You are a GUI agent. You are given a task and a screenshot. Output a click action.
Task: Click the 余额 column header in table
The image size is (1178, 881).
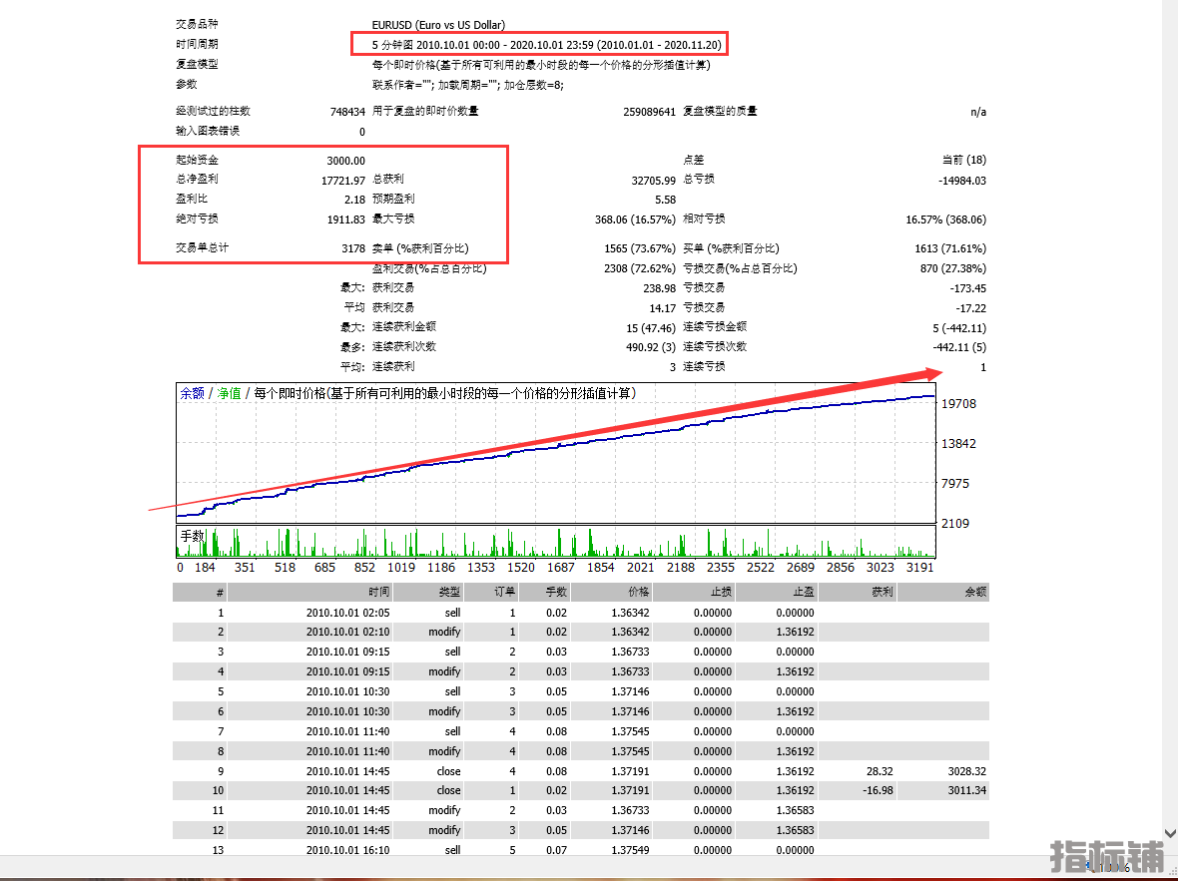pyautogui.click(x=975, y=592)
